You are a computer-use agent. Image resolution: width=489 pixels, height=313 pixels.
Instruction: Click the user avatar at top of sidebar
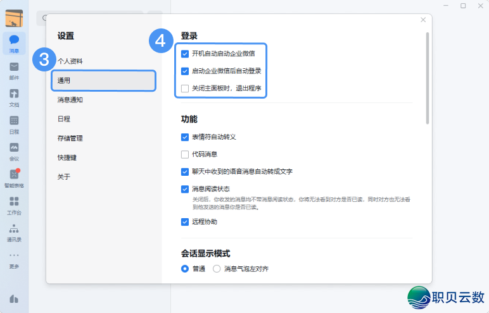[x=14, y=18]
